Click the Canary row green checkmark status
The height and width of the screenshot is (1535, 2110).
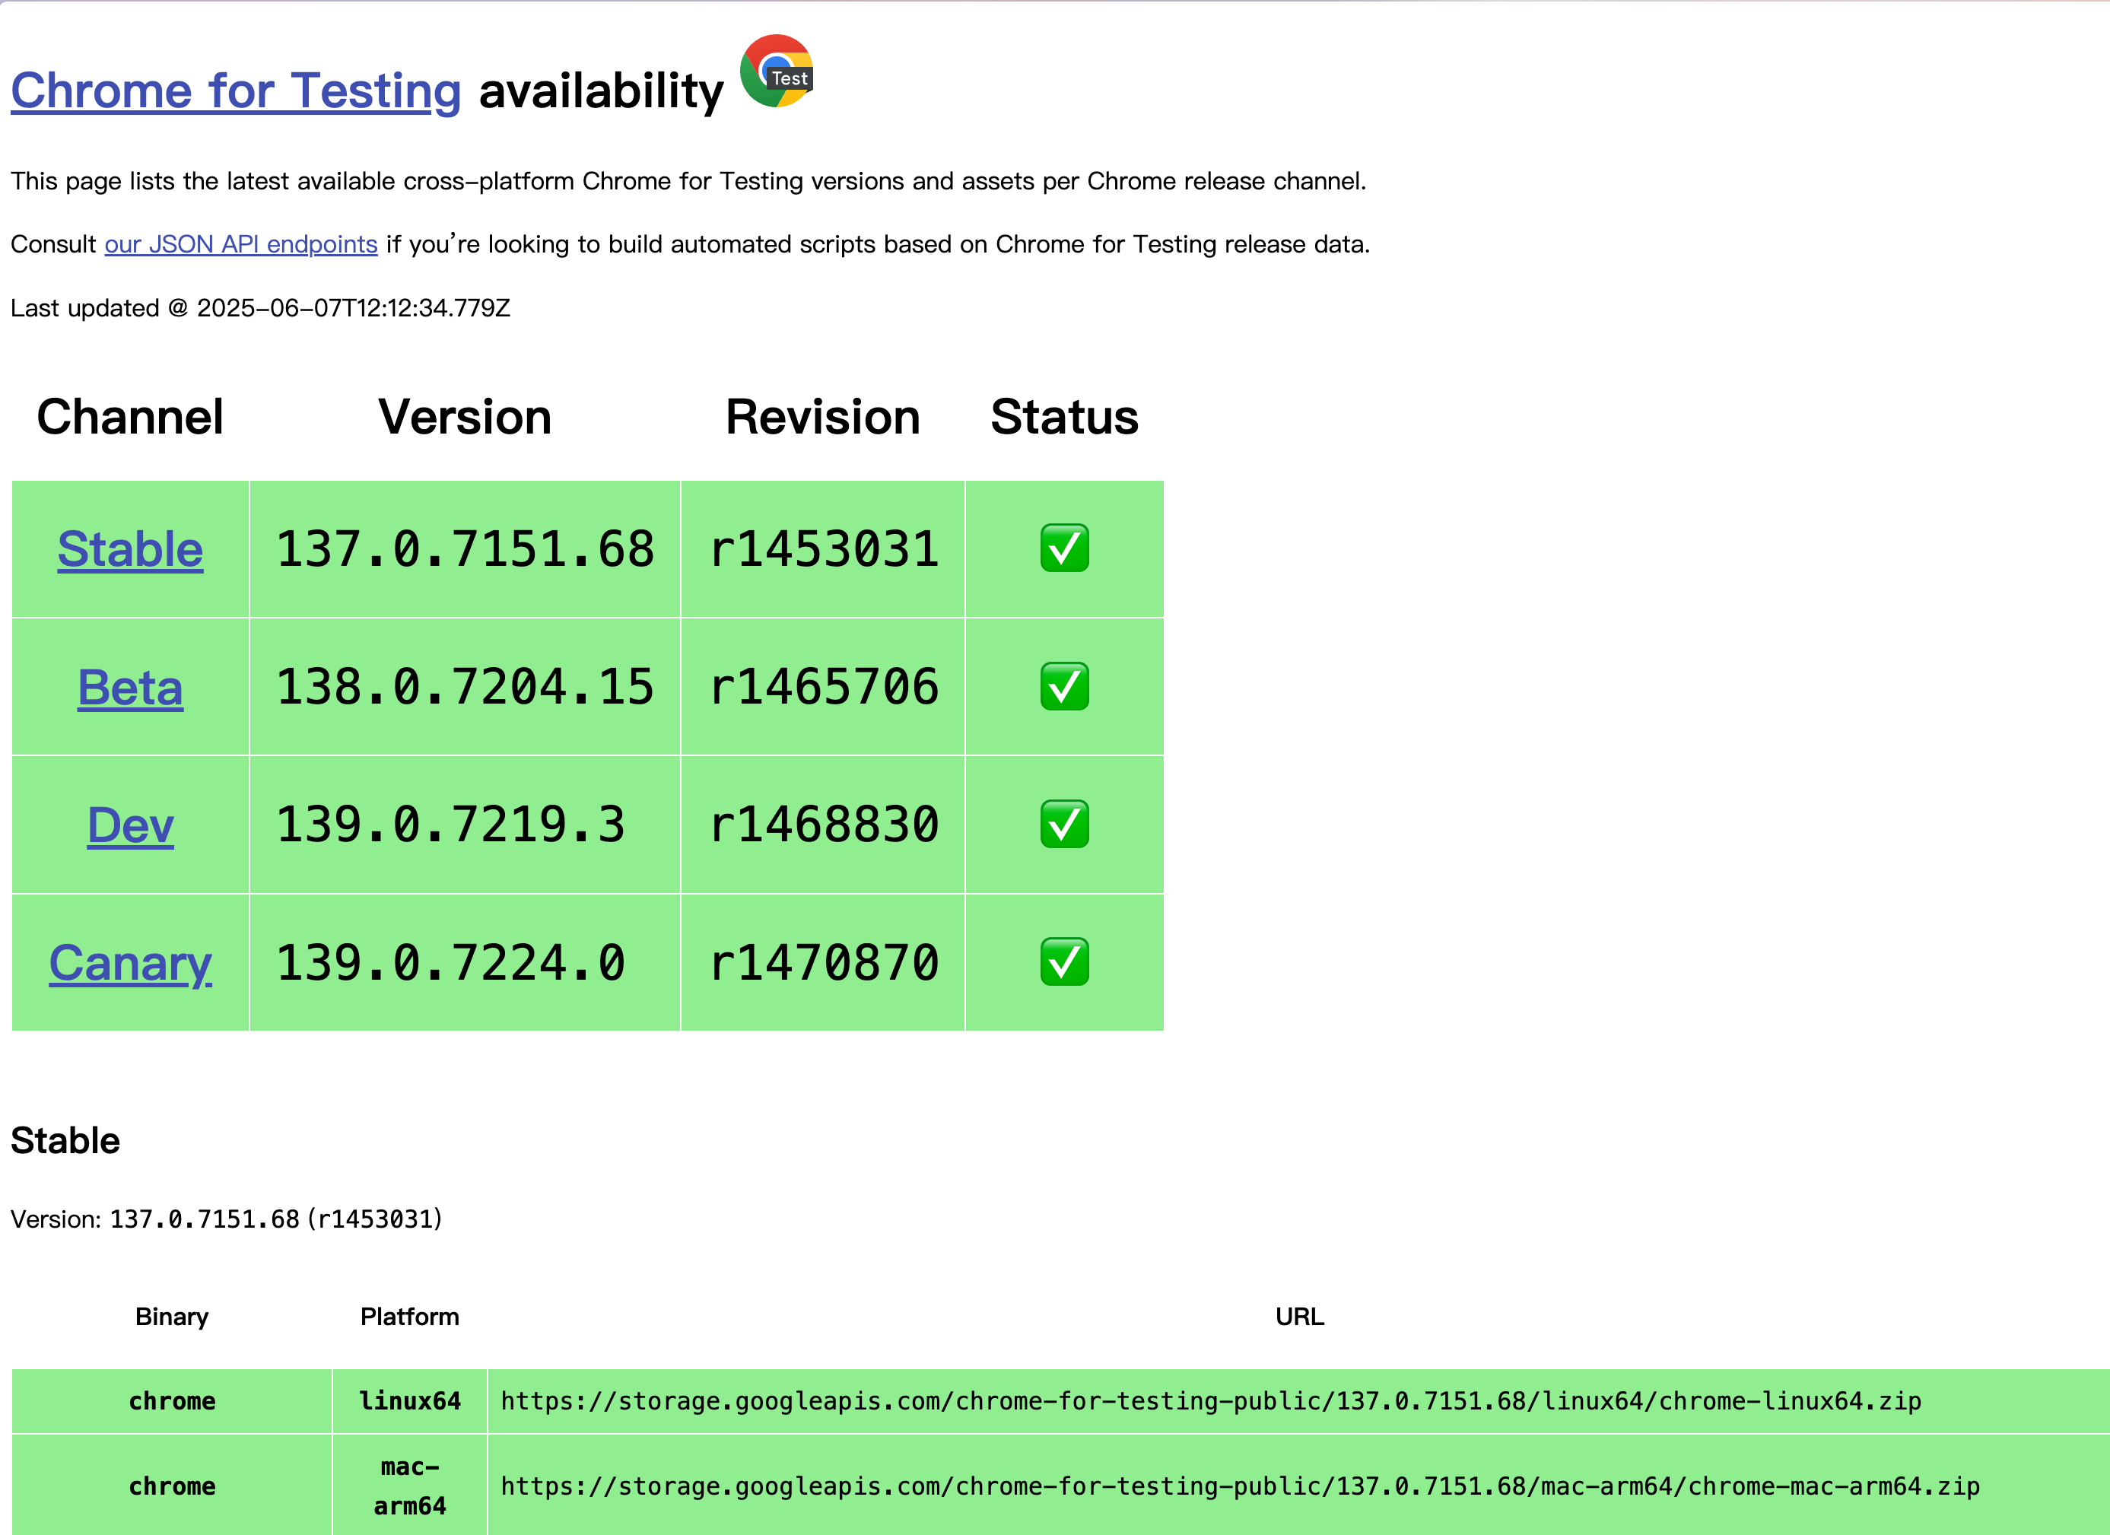[x=1064, y=962]
